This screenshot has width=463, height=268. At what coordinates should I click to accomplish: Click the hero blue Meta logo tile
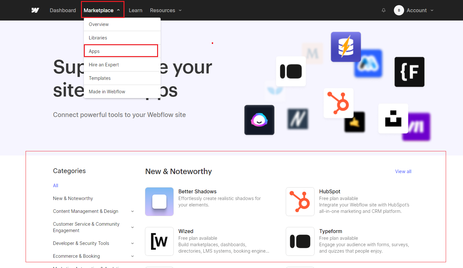(368, 63)
